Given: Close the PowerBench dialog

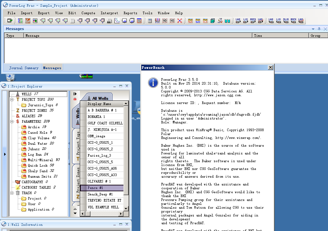Looking at the screenshot, I should coord(270,67).
